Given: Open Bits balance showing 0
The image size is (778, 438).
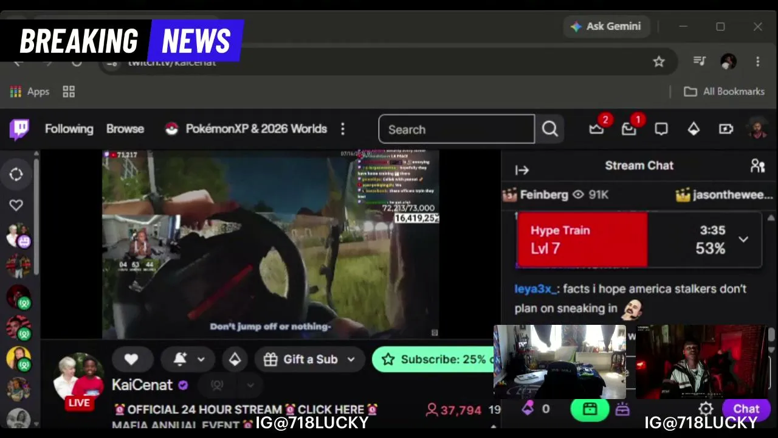Looking at the screenshot, I should (x=536, y=409).
